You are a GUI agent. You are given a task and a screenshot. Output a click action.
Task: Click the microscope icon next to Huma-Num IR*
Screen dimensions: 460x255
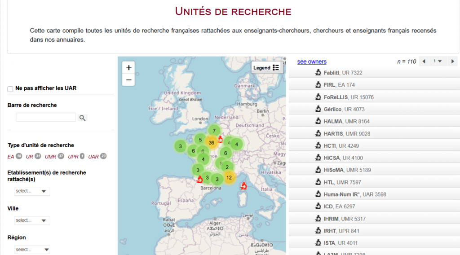coord(318,194)
